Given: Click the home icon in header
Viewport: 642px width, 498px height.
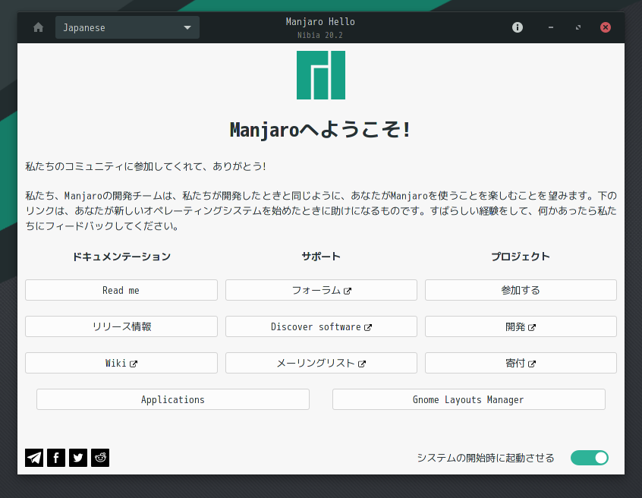Looking at the screenshot, I should [38, 27].
